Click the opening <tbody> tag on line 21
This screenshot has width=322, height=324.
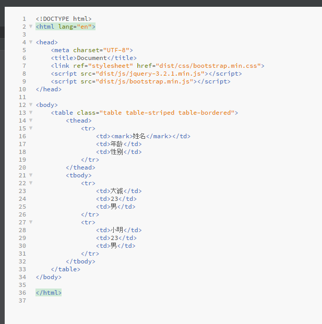click(79, 175)
